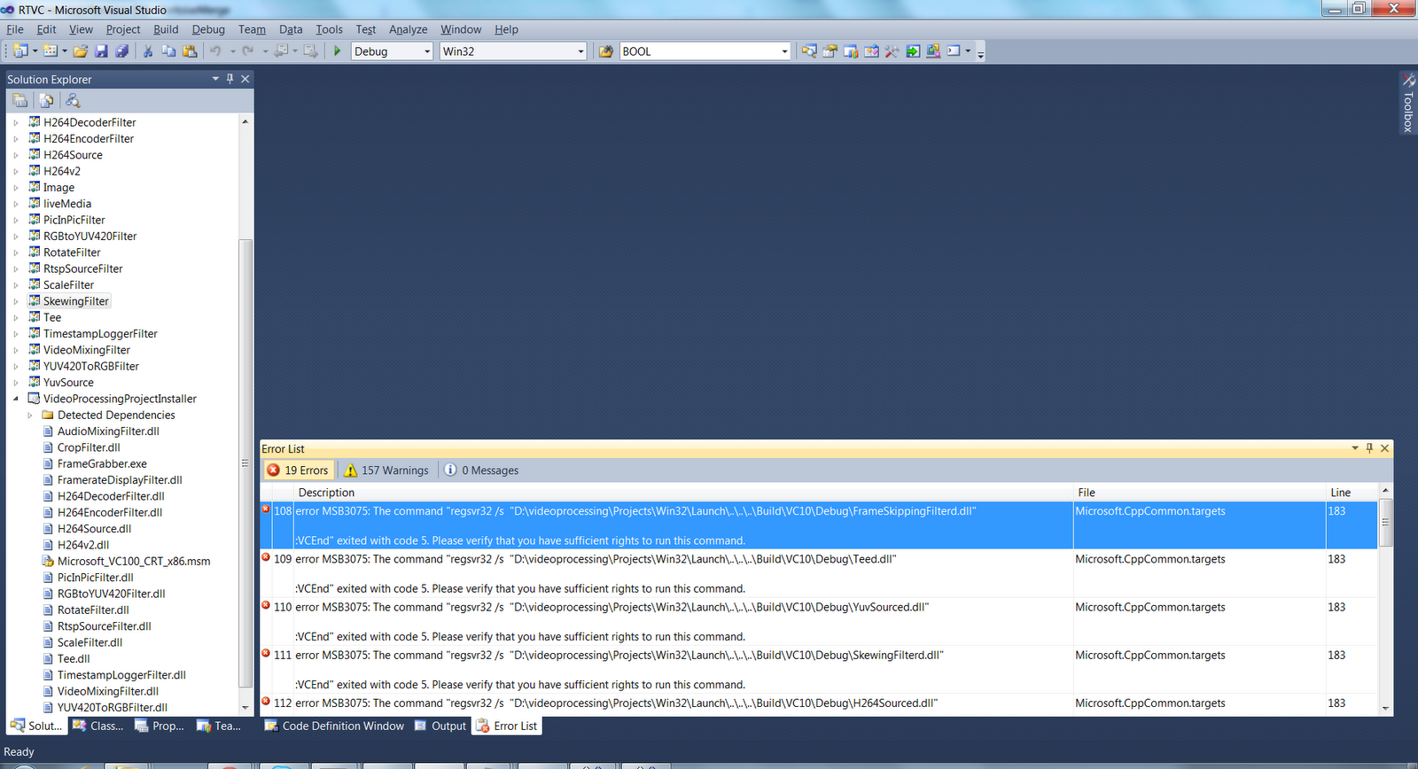
Task: Open Command Window toolbar icon
Action: click(954, 51)
